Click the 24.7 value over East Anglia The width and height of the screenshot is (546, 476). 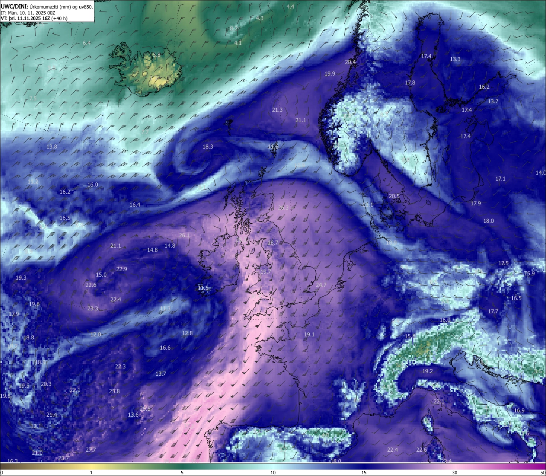321,285
